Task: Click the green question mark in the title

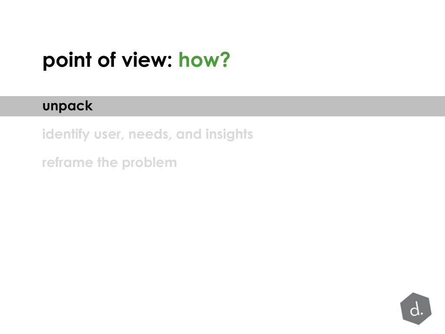Action: (225, 60)
